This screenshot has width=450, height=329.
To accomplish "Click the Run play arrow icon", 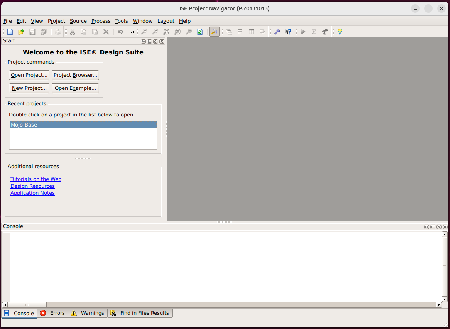I will click(x=303, y=32).
